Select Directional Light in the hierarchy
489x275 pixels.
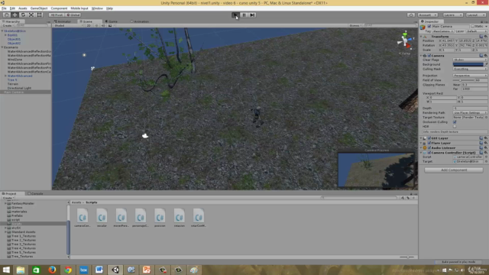point(19,88)
